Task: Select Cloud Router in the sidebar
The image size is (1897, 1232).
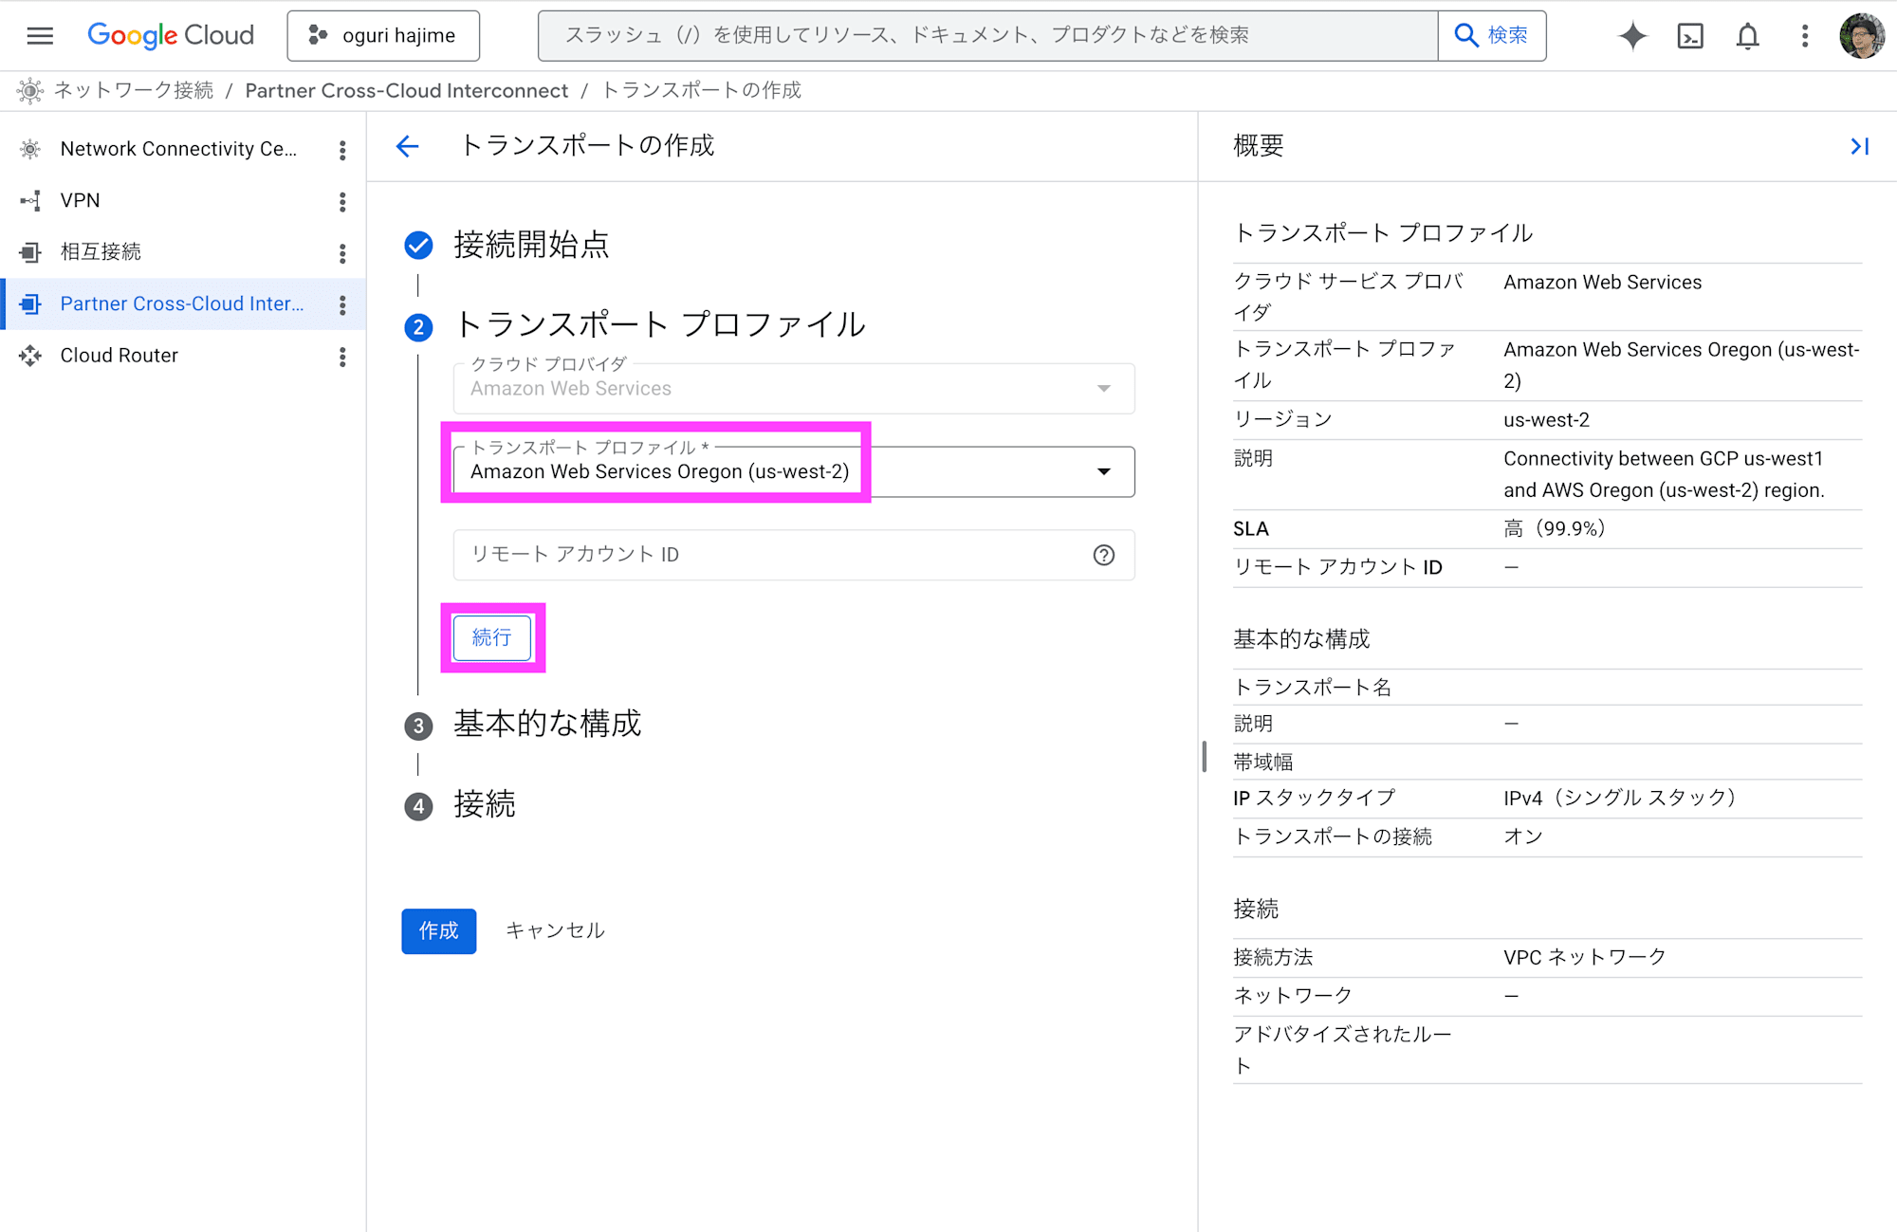Action: coord(119,355)
